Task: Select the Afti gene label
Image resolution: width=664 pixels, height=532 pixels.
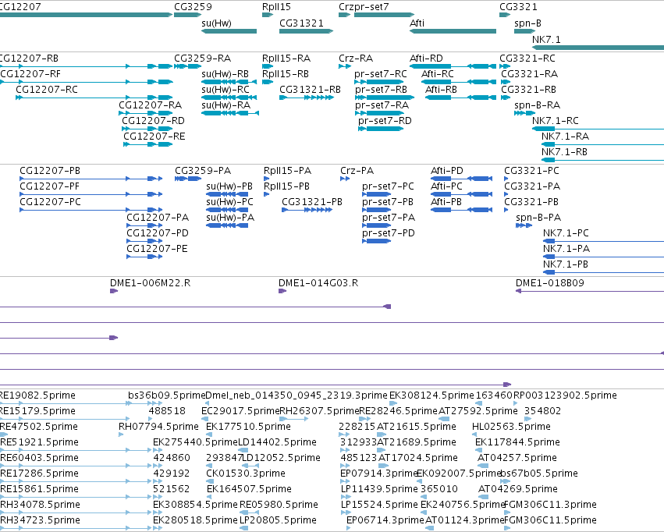Action: tap(417, 23)
